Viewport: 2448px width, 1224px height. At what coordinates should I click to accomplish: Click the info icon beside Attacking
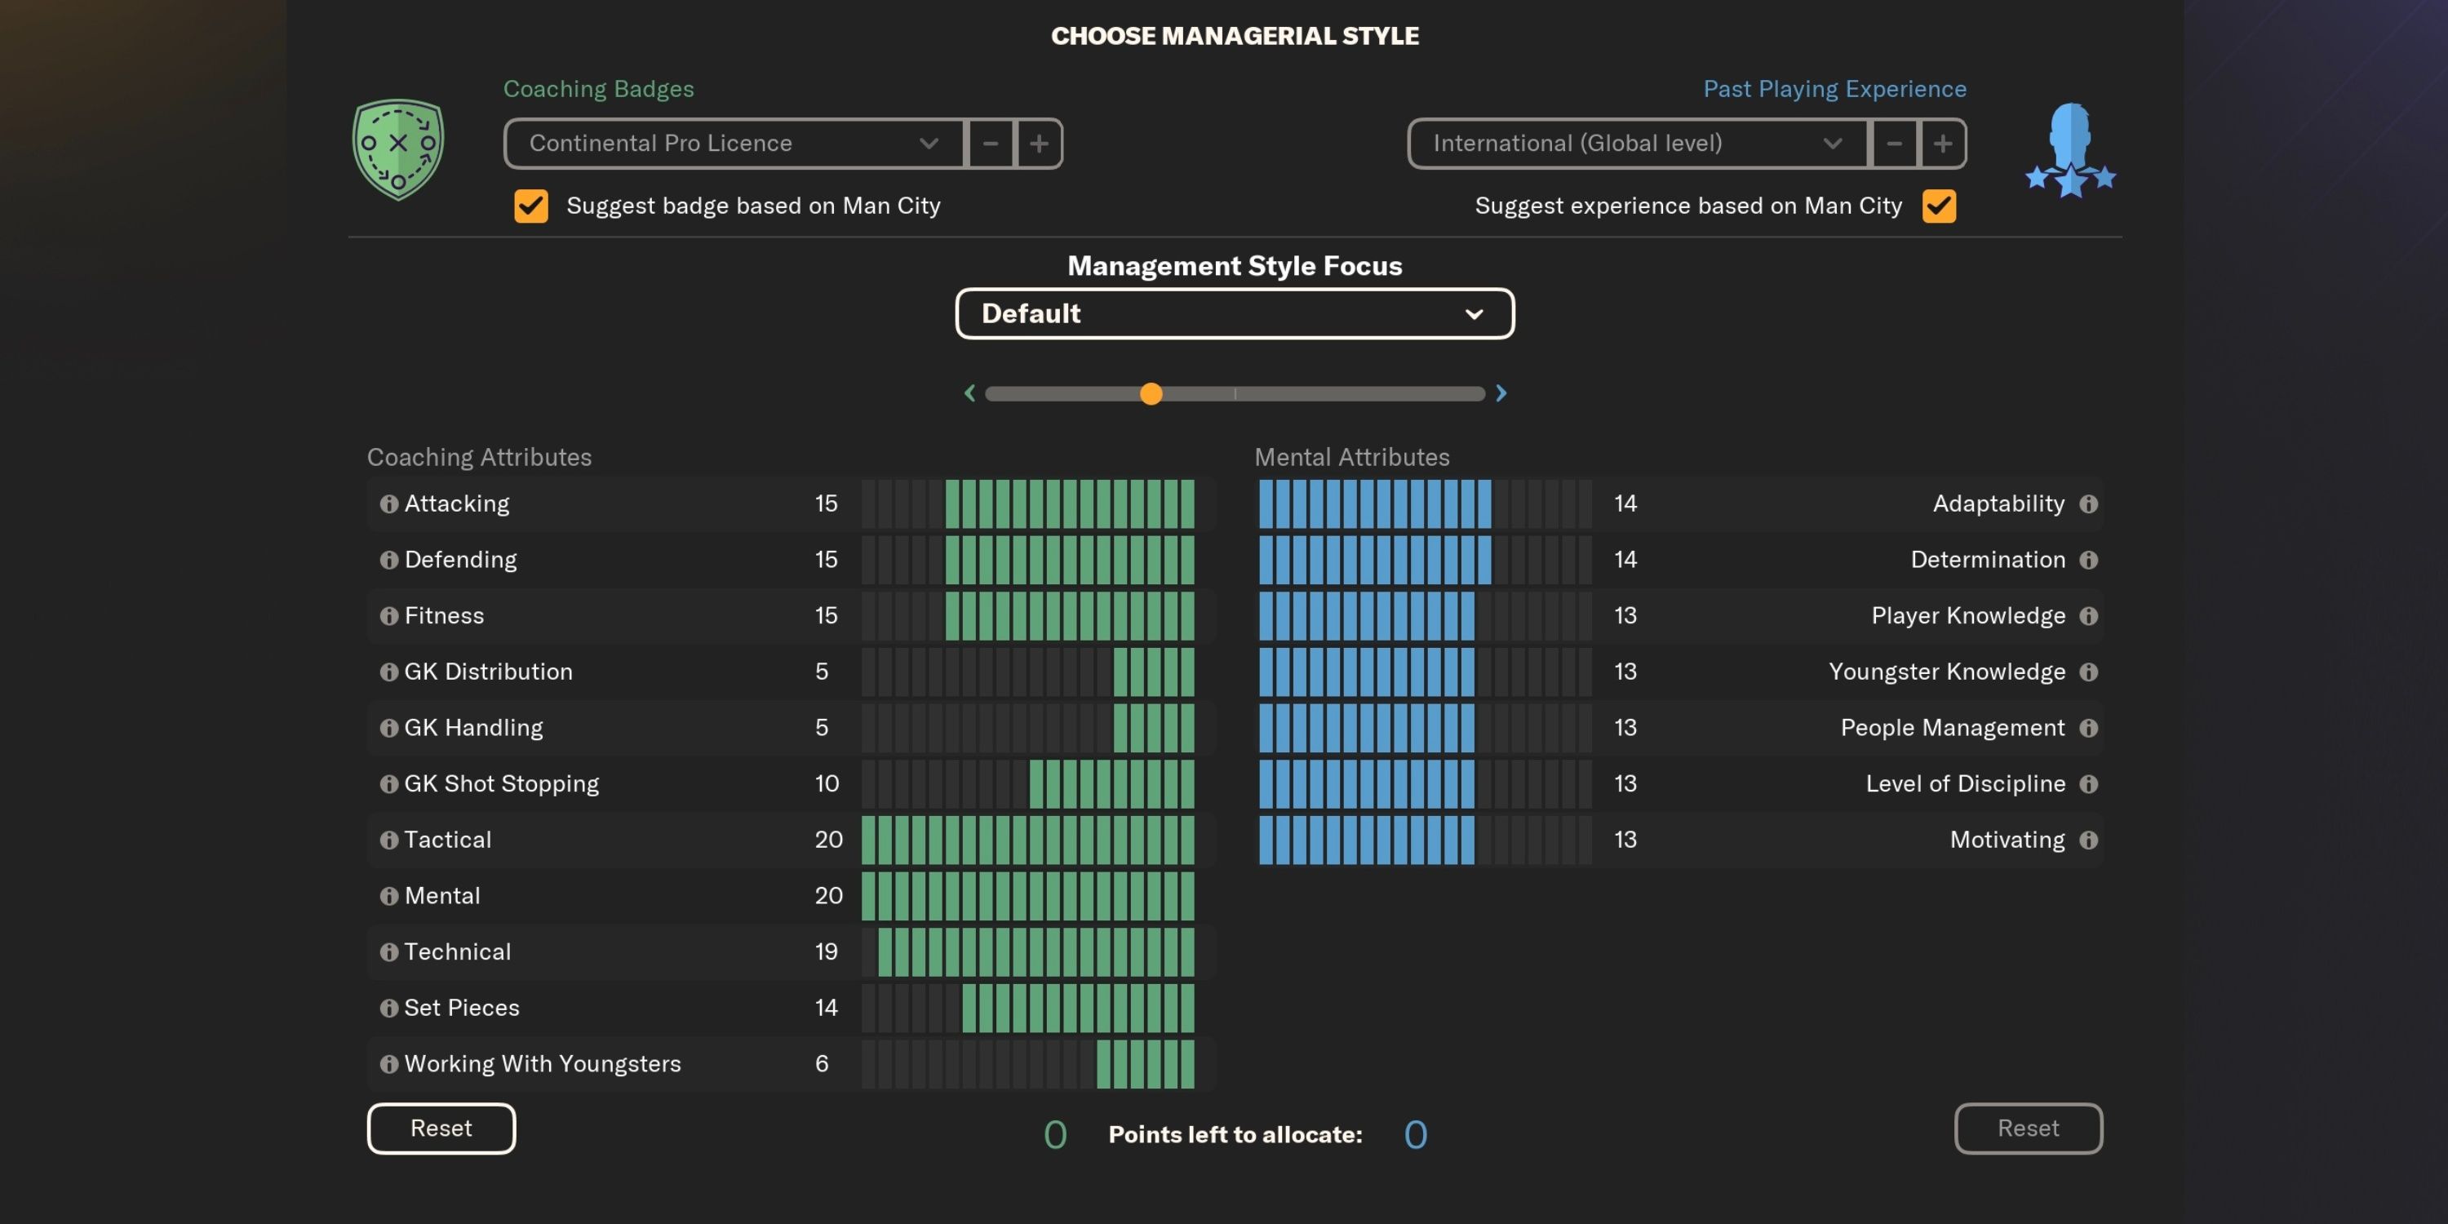pos(388,503)
